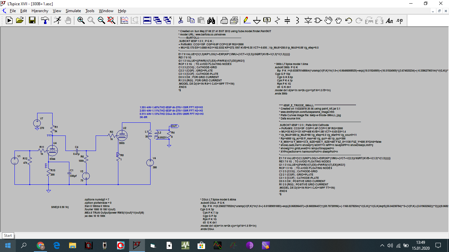Viewport: 449px width, 252px height.
Task: Click the Print Setup icon
Action: (224, 20)
